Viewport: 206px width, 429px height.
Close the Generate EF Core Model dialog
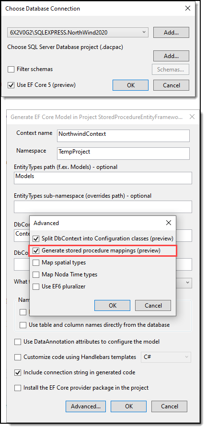coord(192,117)
